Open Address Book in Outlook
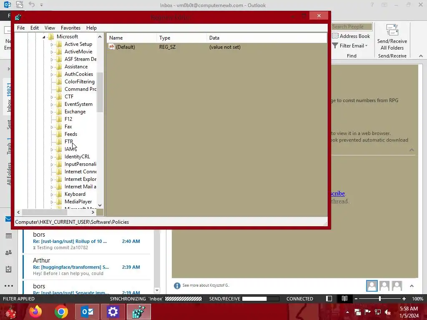The height and width of the screenshot is (320, 427). [x=351, y=36]
